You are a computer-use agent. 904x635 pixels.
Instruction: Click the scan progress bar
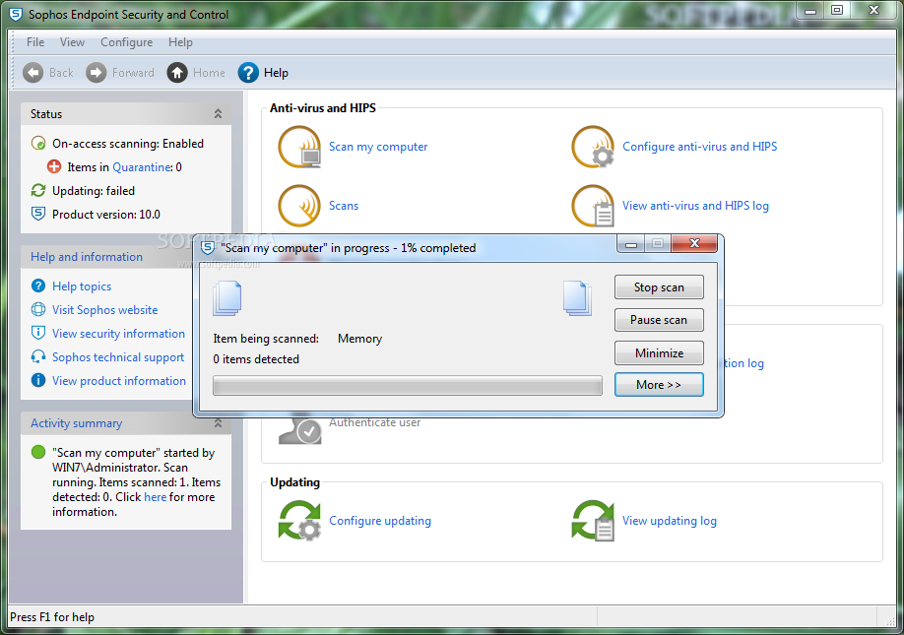(408, 386)
